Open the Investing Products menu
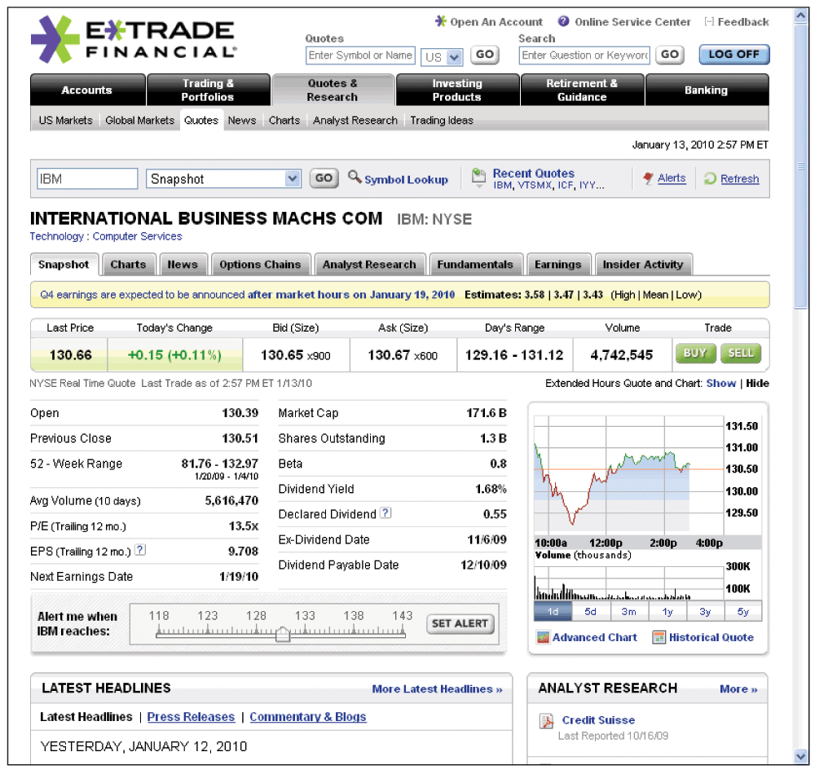The image size is (815, 774). pyautogui.click(x=457, y=90)
